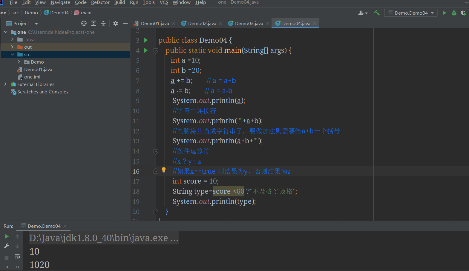The image size is (469, 271).
Task: Close the Demo02.java tab
Action: click(220, 23)
